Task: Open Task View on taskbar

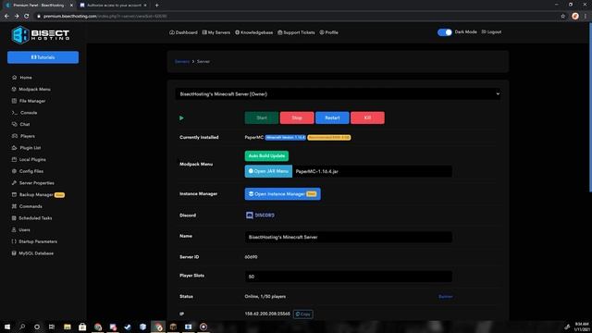Action: (x=52, y=327)
